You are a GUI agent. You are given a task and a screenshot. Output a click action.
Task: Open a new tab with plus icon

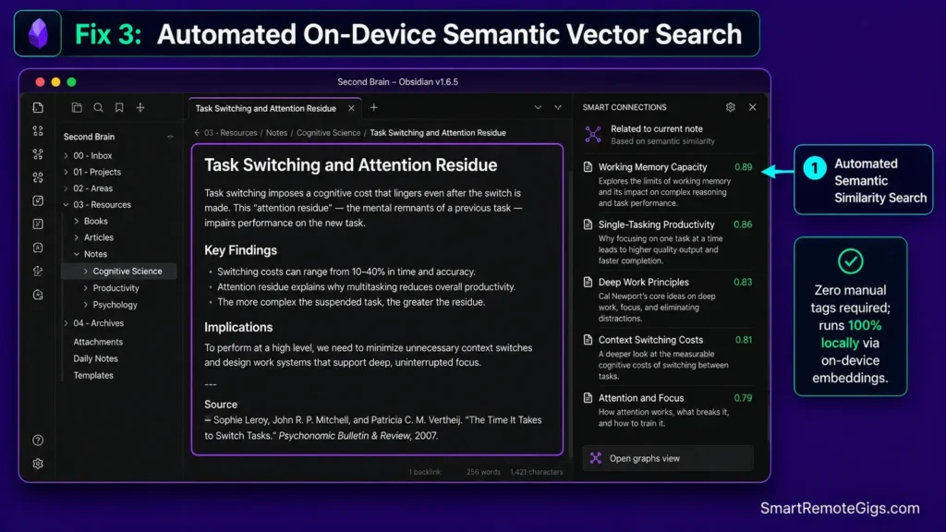click(374, 107)
